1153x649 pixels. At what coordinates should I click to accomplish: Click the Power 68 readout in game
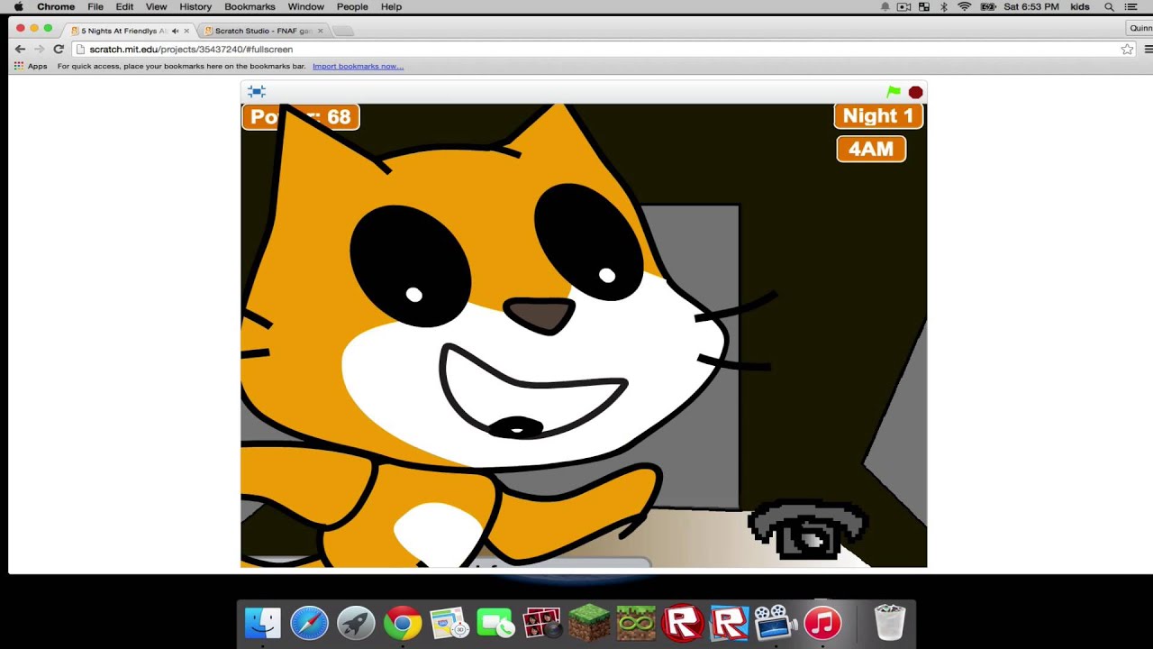point(301,117)
